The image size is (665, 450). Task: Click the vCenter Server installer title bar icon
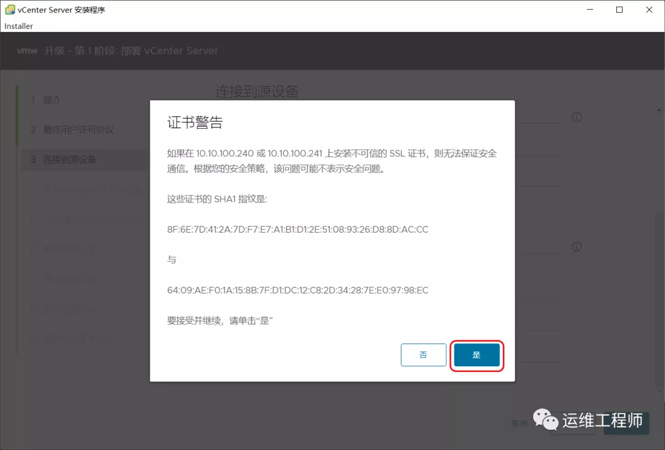tap(10, 10)
